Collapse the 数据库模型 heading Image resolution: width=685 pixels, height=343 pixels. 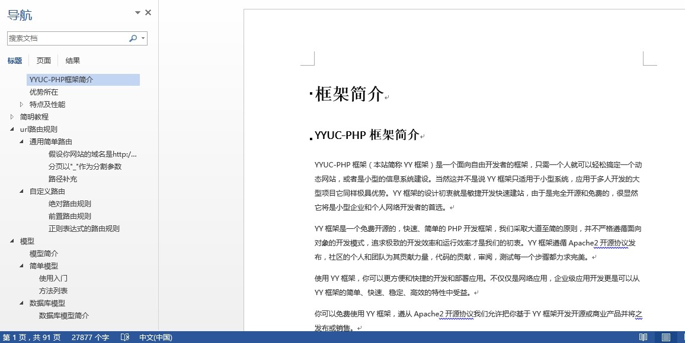coord(22,303)
